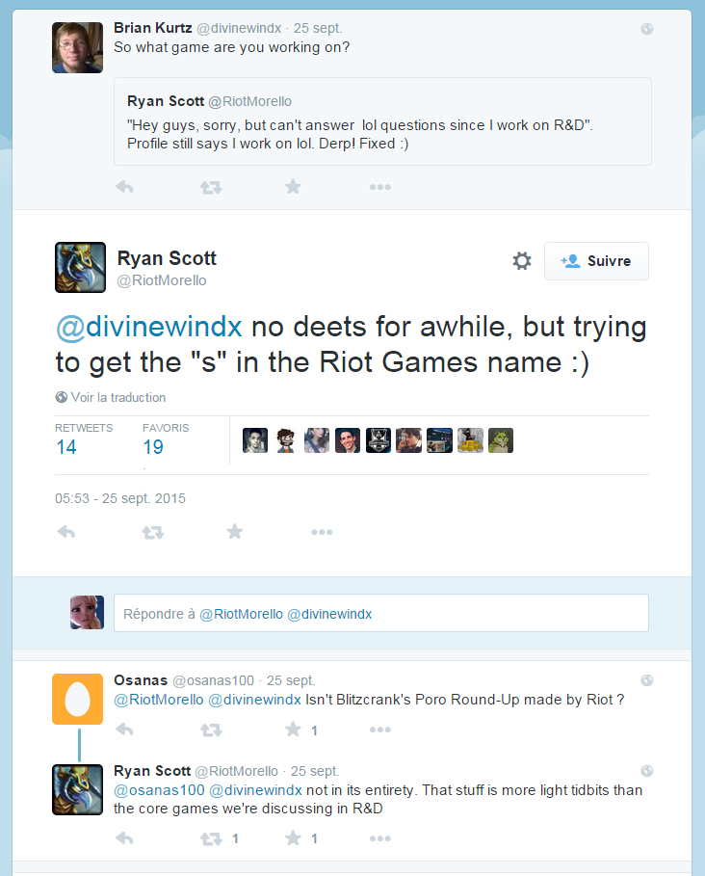705x876 pixels.
Task: Reply to the main Ryan Scott tweet
Action: [66, 532]
